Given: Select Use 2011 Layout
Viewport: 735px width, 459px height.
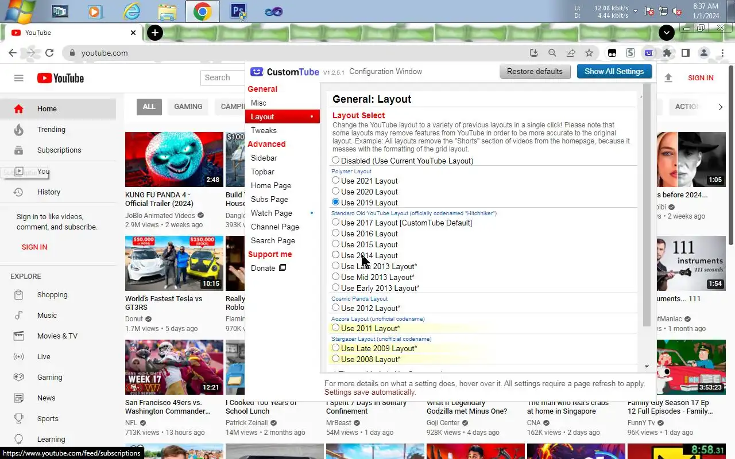Looking at the screenshot, I should [x=336, y=328].
